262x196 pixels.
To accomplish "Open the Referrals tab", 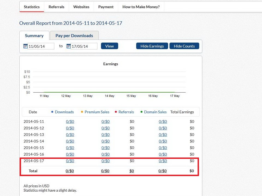I will coord(56,7).
